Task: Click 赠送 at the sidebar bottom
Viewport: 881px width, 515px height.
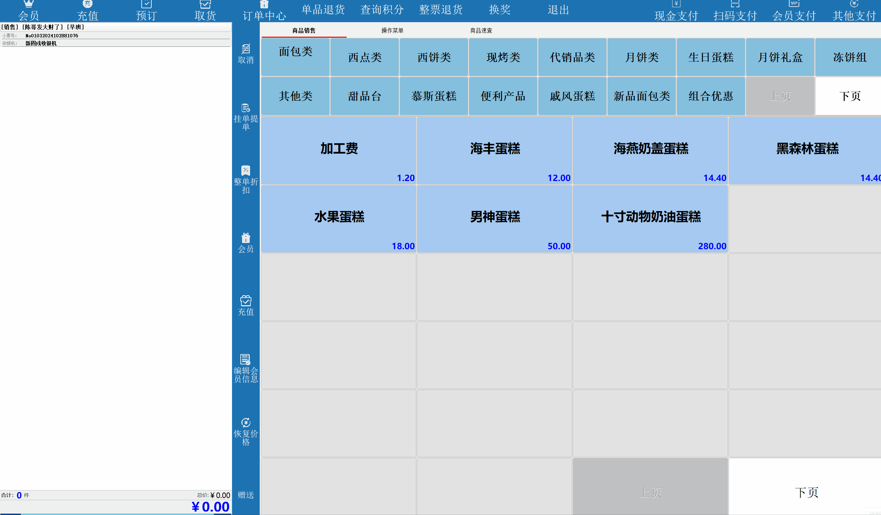Action: click(246, 495)
